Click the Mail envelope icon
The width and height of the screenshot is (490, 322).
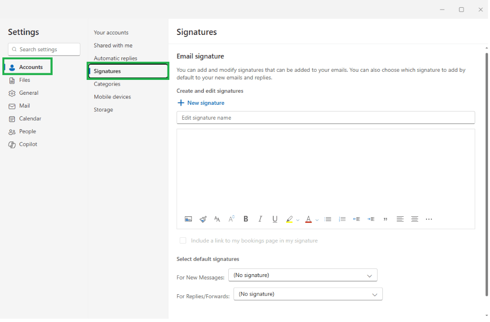coord(12,107)
